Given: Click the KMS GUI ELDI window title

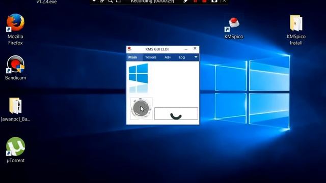Looking at the screenshot, I should pyautogui.click(x=157, y=49).
